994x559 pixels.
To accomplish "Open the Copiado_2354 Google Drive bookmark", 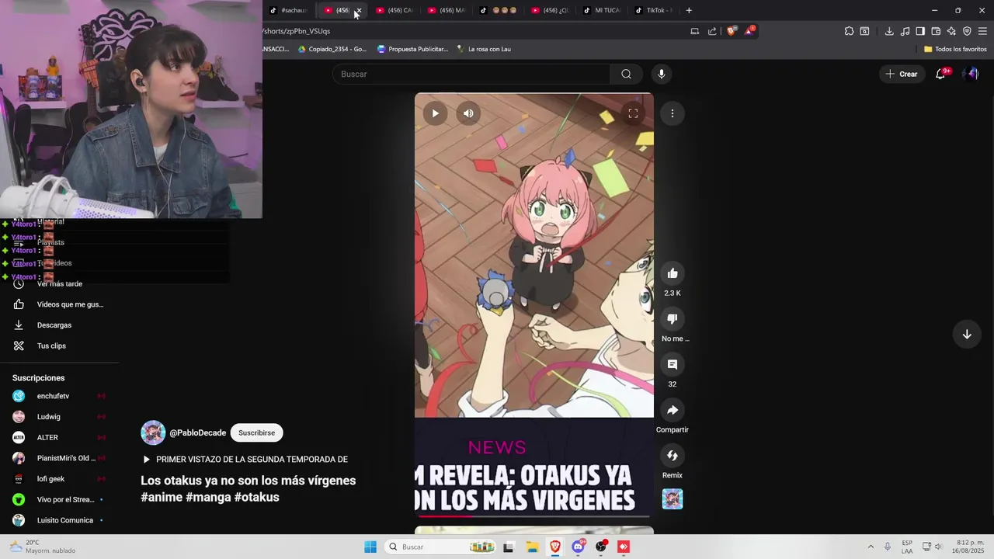I will tap(332, 49).
